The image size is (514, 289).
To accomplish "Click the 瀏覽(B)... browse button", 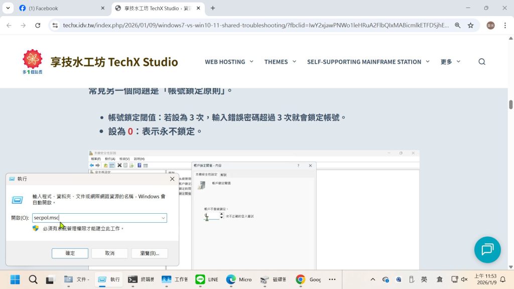I will click(x=150, y=253).
